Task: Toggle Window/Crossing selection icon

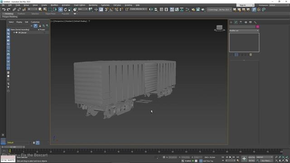Action: coord(55,10)
